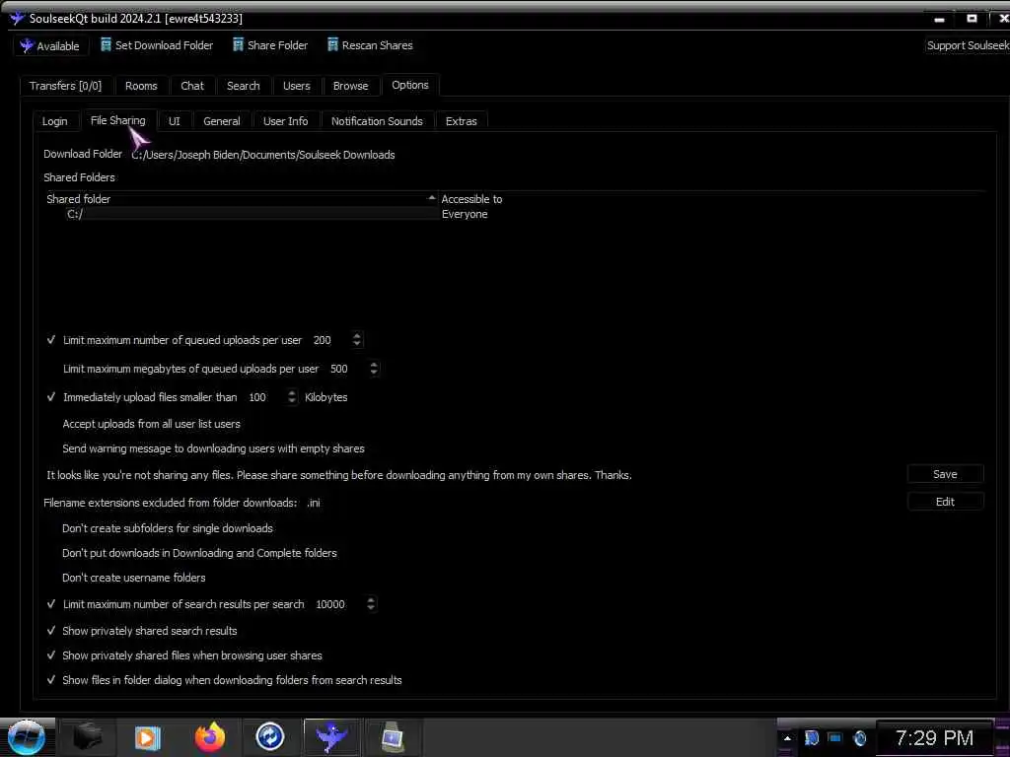This screenshot has width=1010, height=757.
Task: Select the Soulseek bird taskbar icon
Action: [331, 737]
